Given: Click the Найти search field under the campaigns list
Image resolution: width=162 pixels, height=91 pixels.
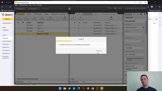Looking at the screenshot, I should coord(46,82).
